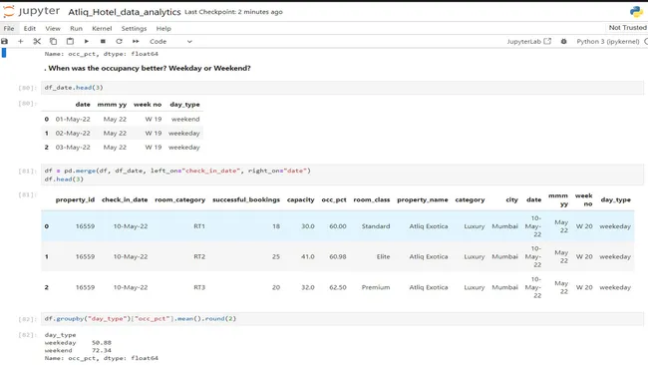This screenshot has width=648, height=365.
Task: Click the Python logo icon
Action: click(x=636, y=12)
